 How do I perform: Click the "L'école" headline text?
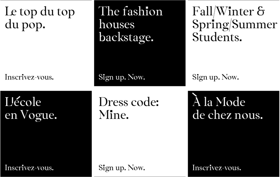pyautogui.click(x=23, y=102)
